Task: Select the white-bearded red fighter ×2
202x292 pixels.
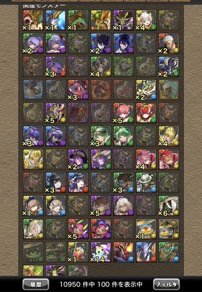Action: [169, 44]
